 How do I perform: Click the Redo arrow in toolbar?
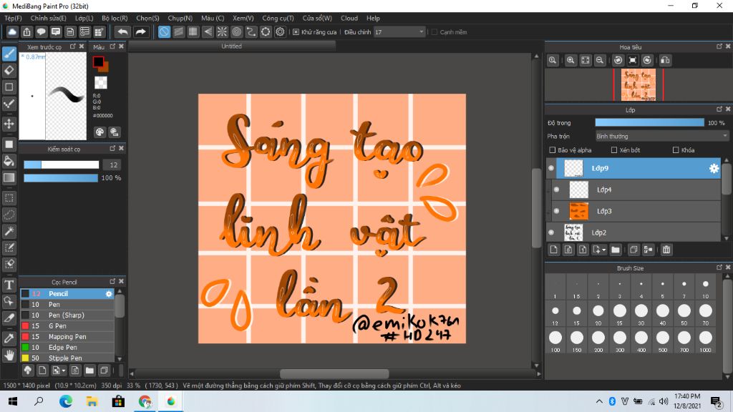click(140, 31)
